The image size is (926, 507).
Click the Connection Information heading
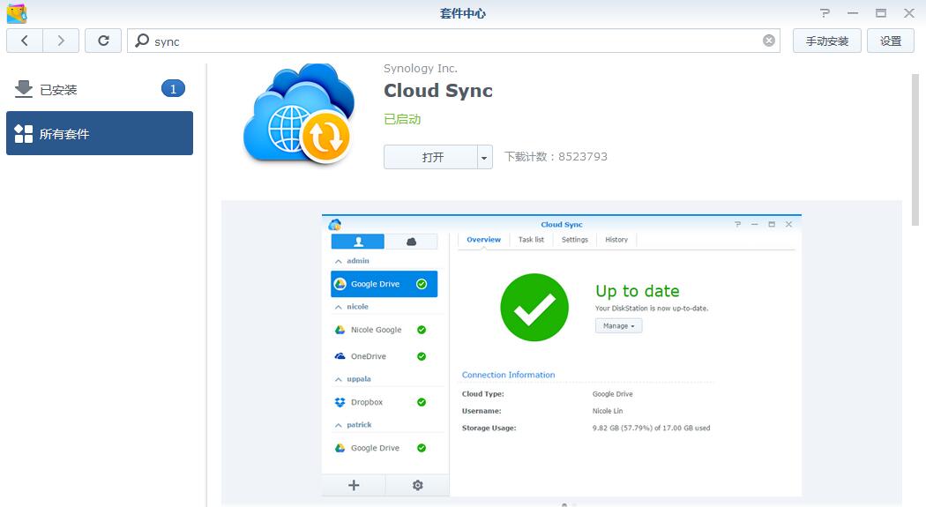(x=509, y=375)
